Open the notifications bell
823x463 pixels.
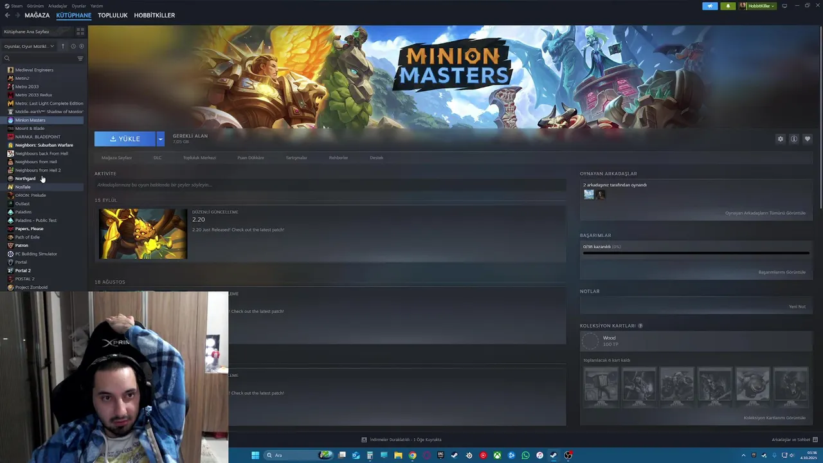[728, 6]
